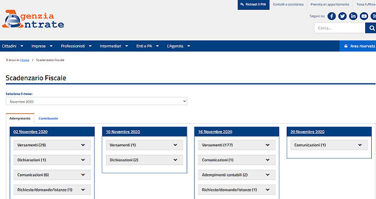The width and height of the screenshot is (376, 199).
Task: Click the Seguici su label
Action: point(317,16)
